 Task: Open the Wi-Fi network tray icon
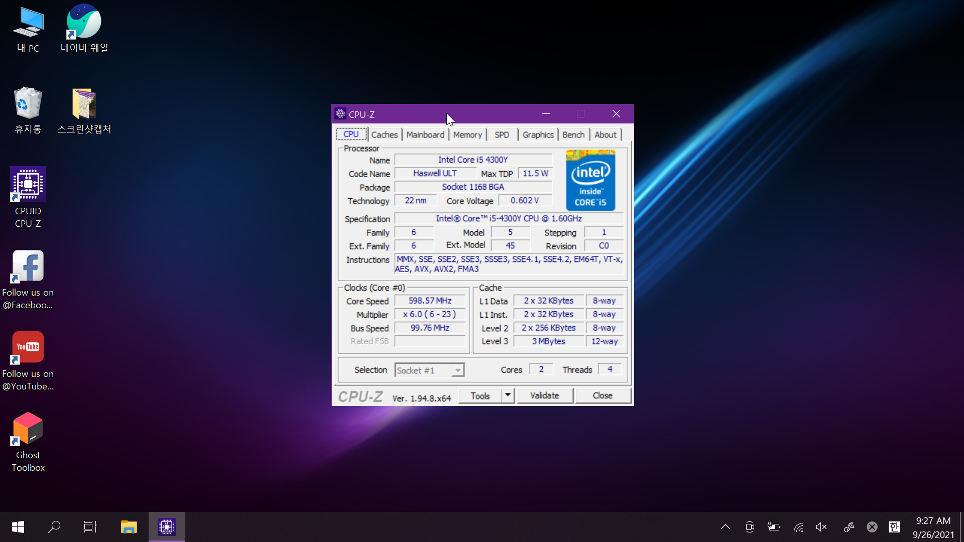tap(798, 527)
